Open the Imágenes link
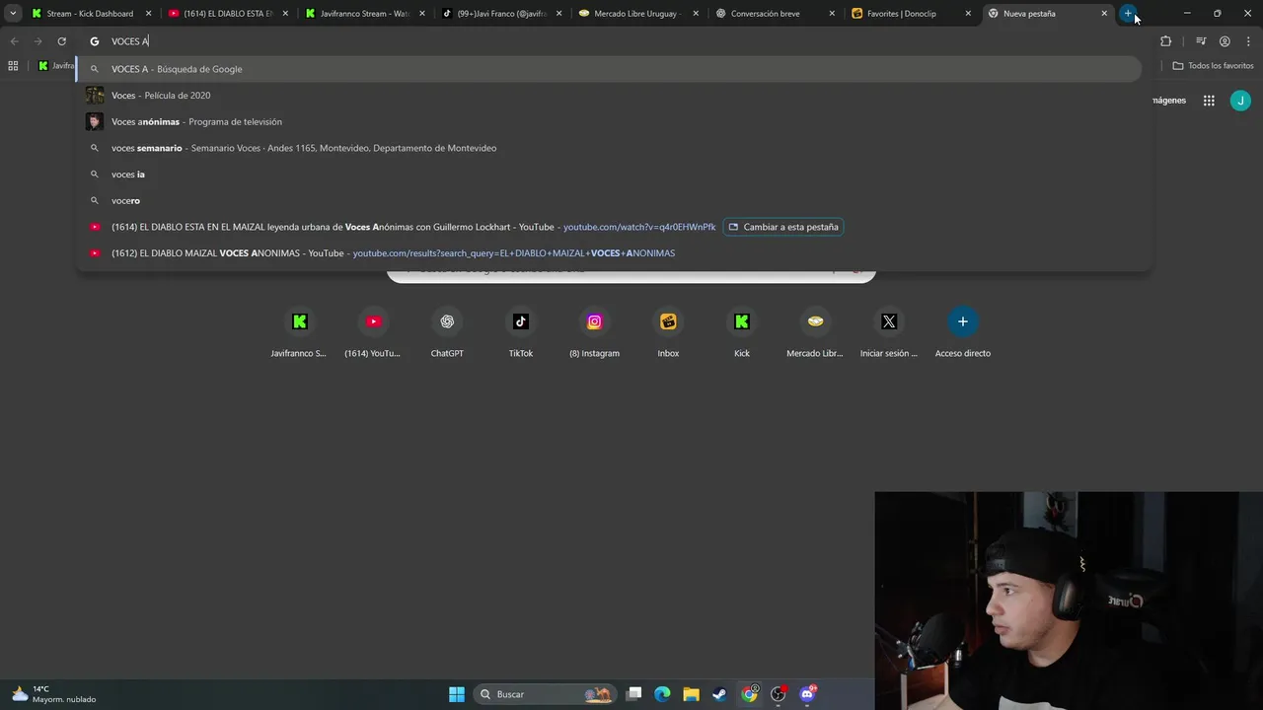The width and height of the screenshot is (1263, 710). tap(1169, 101)
